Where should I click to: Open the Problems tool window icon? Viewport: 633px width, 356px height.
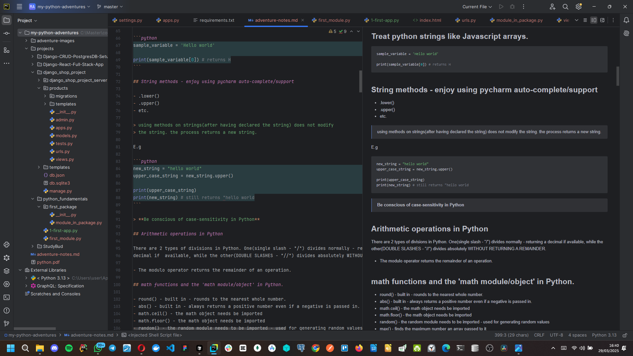[x=6, y=311]
